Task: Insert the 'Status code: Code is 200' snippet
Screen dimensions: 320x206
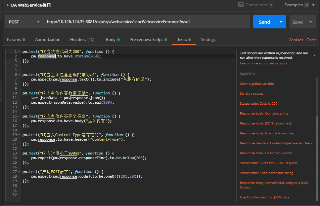Action: tap(258, 103)
